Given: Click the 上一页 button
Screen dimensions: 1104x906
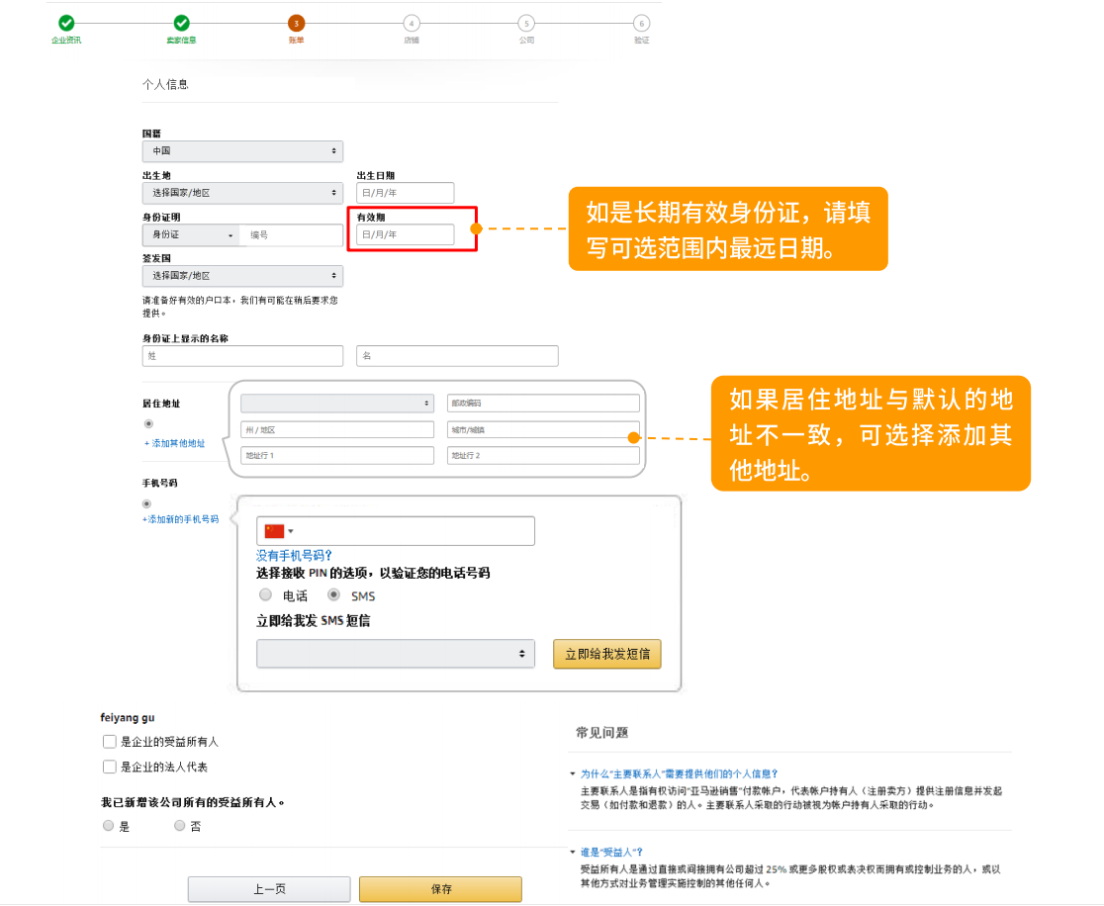Looking at the screenshot, I should point(269,889).
